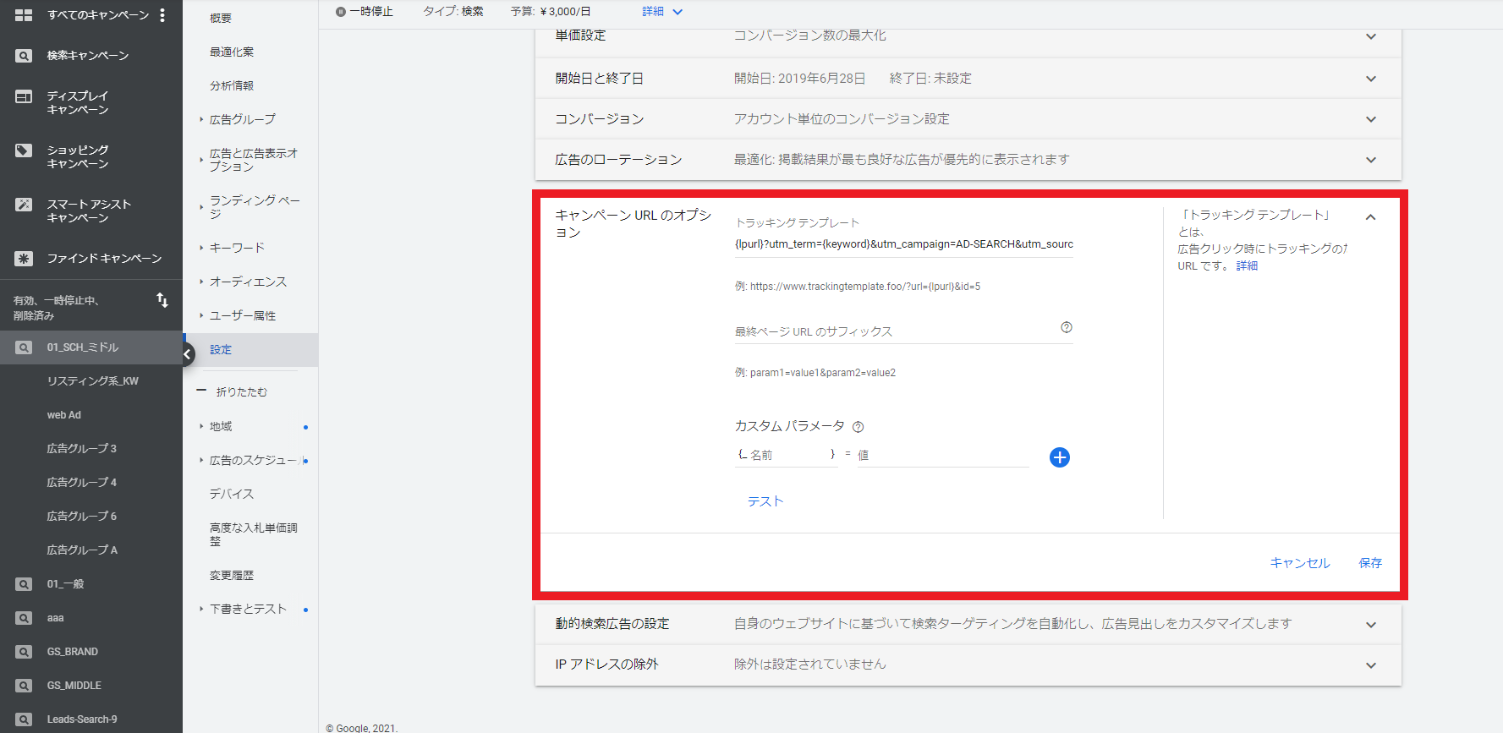1503x733 pixels.
Task: Open the 変更履歴 page
Action: pos(232,575)
